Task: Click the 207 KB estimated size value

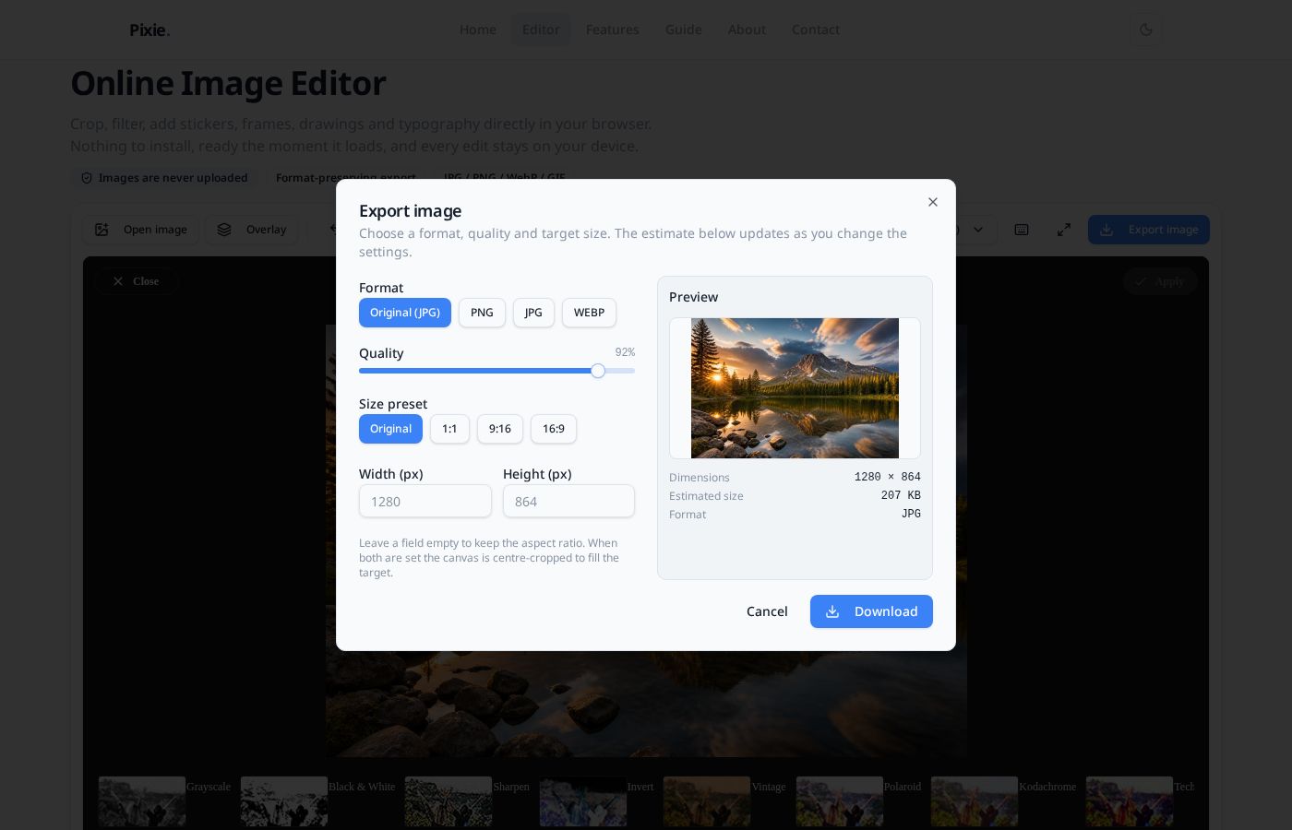Action: tap(901, 495)
